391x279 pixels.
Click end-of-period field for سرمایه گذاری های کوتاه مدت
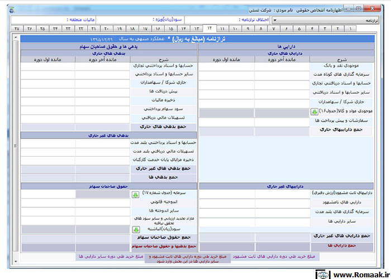(x=282, y=76)
